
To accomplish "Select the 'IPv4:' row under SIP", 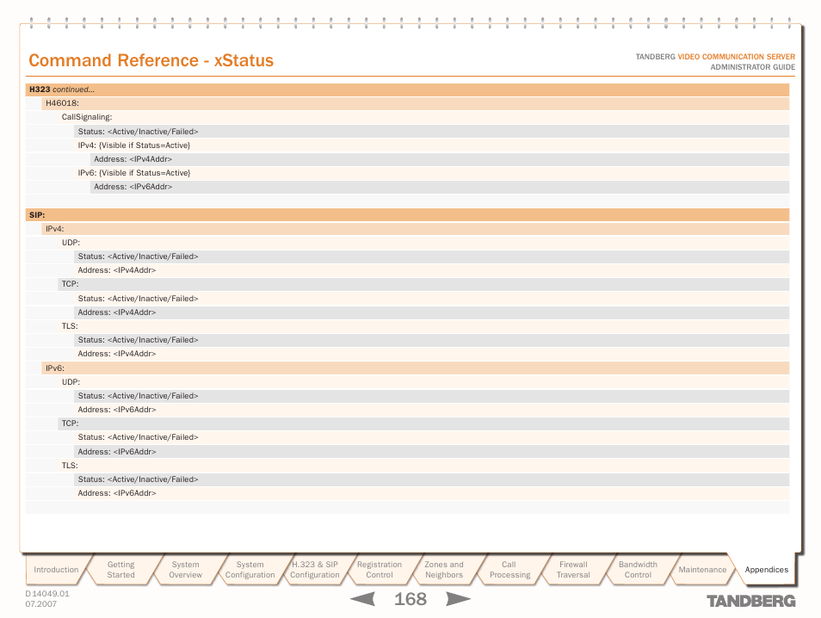I will (x=415, y=229).
